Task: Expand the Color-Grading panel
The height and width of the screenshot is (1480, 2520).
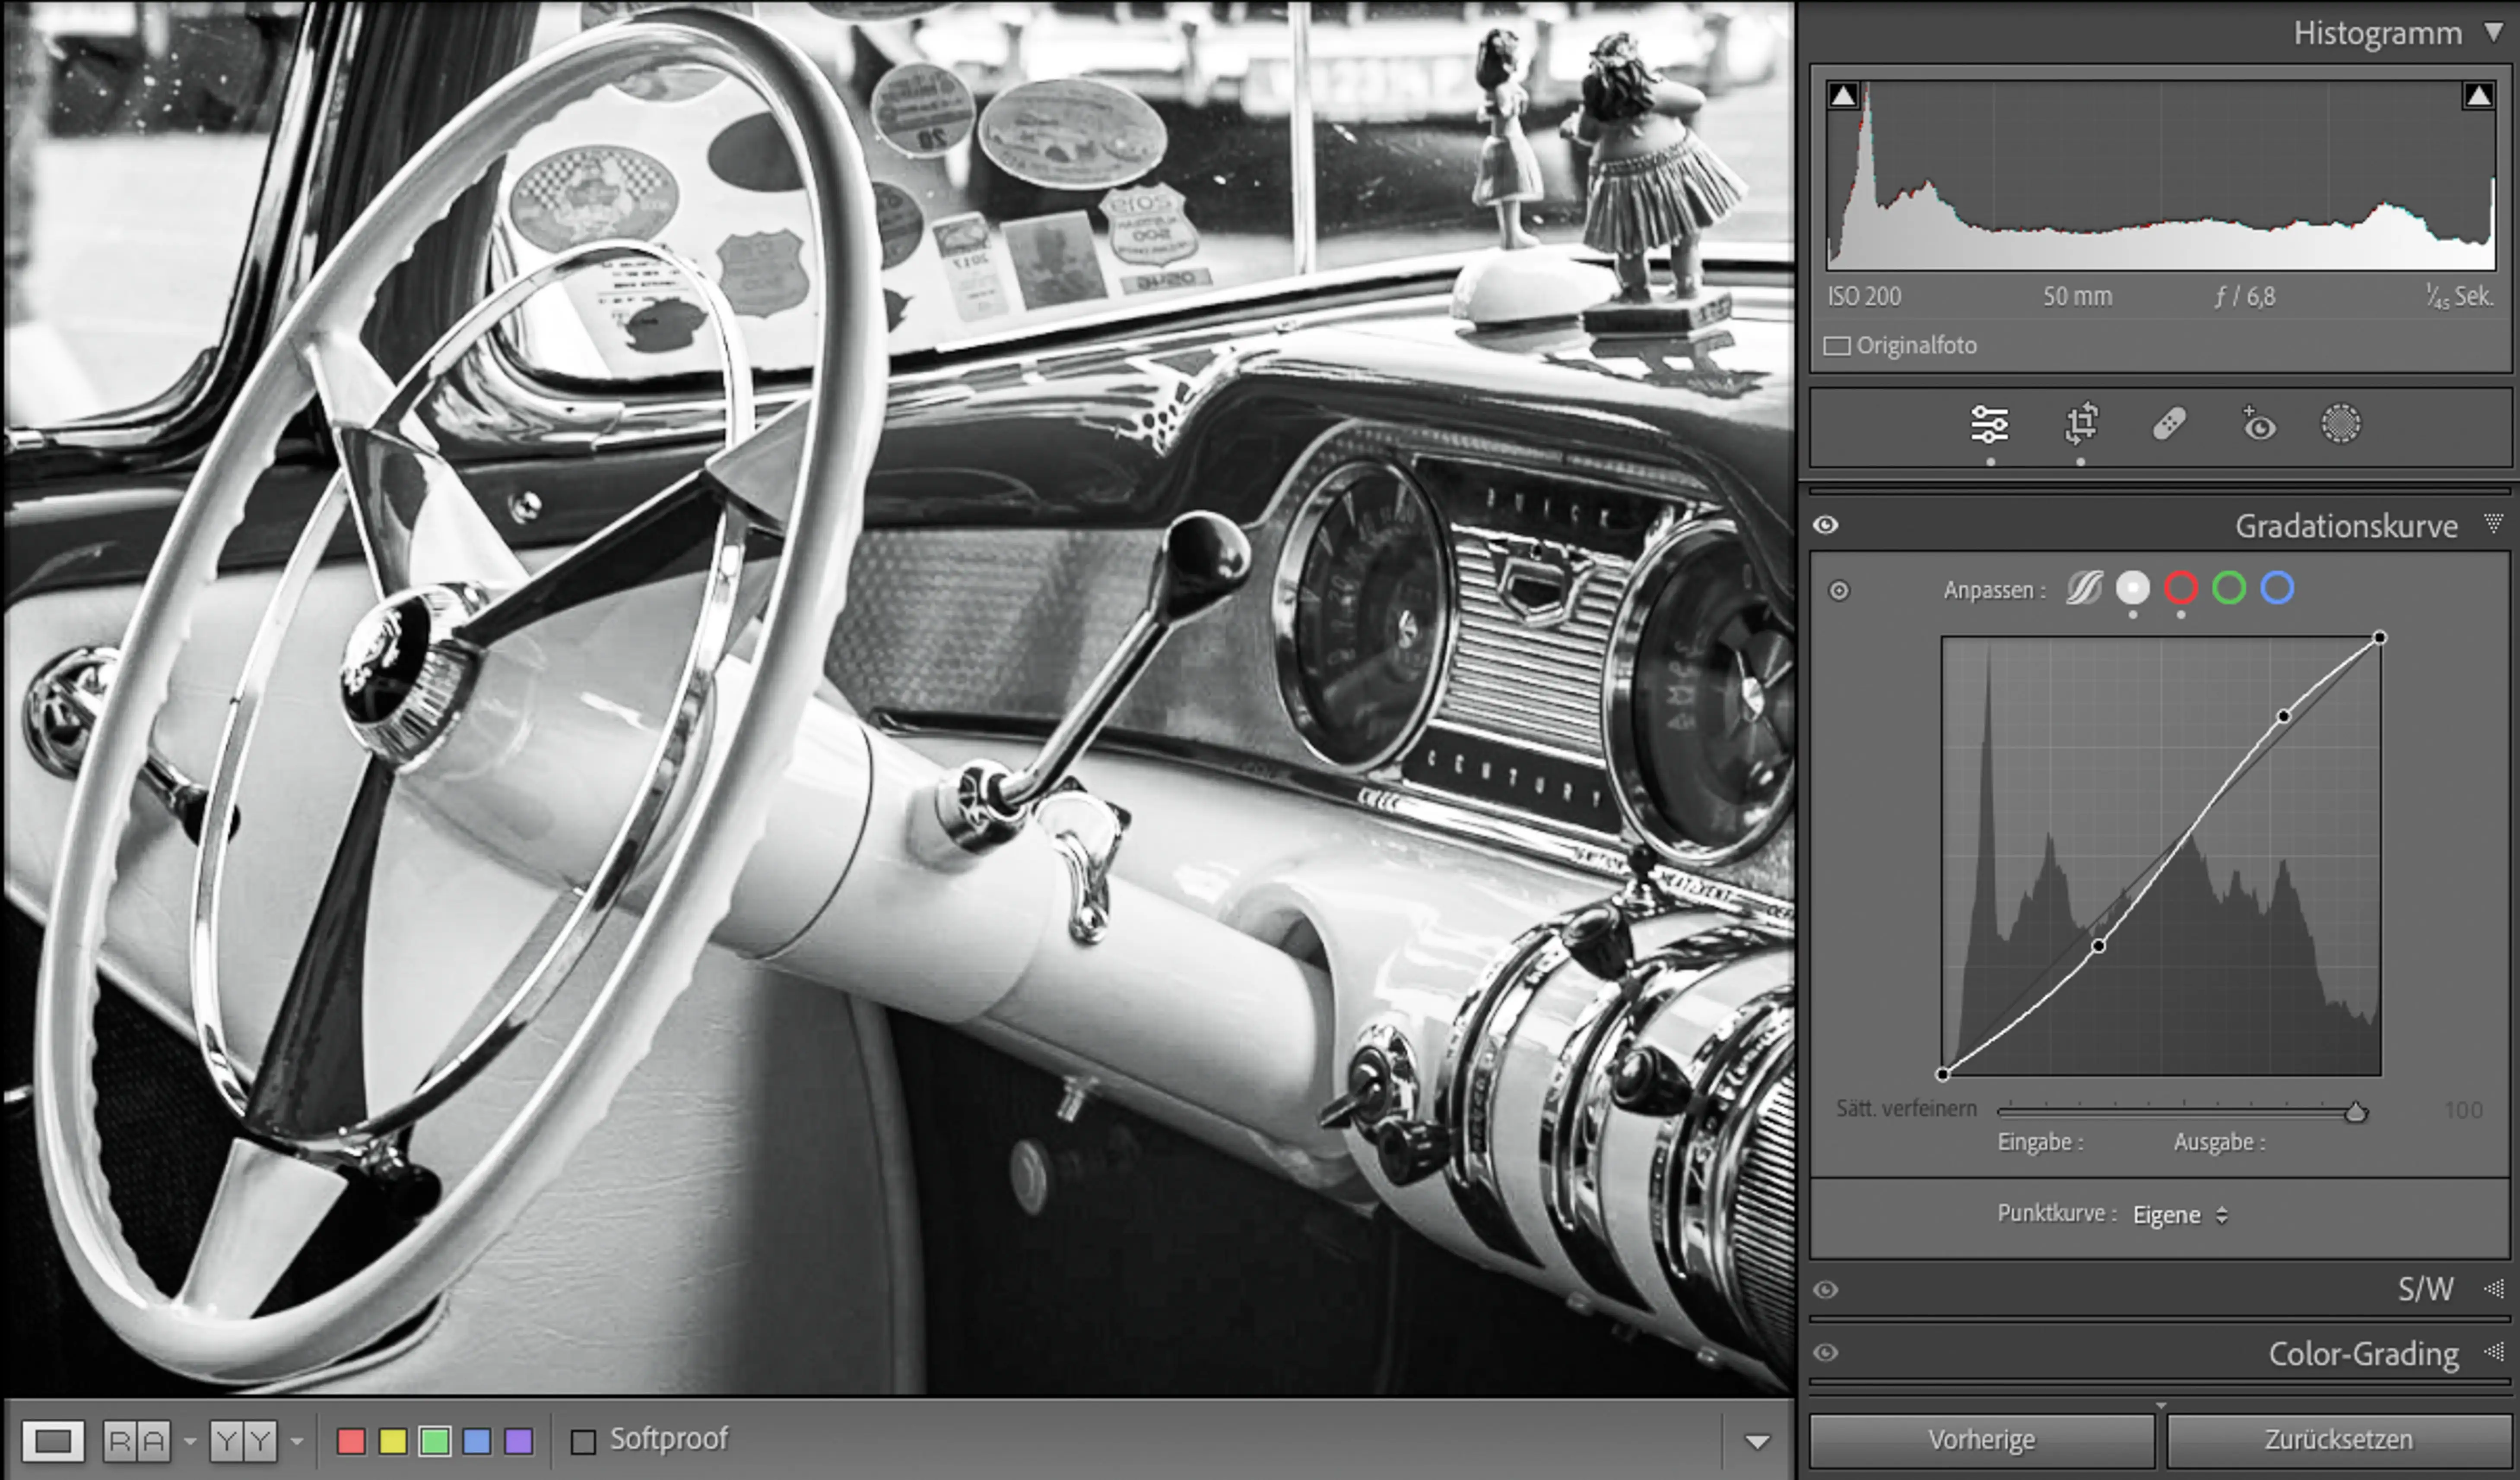Action: click(x=2494, y=1352)
